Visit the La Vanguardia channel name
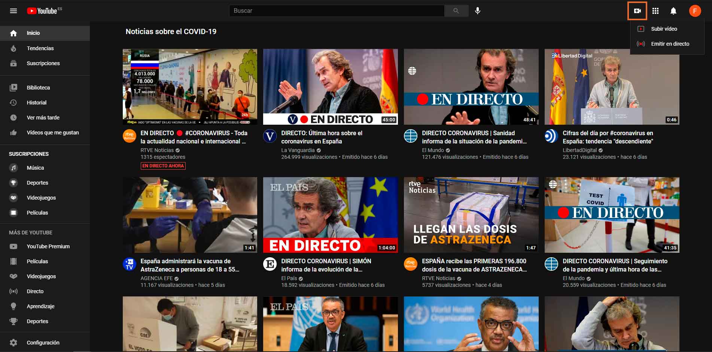Viewport: 712px width, 352px height. coord(298,150)
